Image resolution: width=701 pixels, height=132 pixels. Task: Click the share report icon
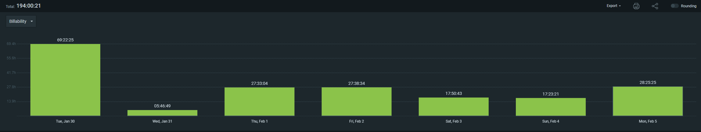pos(655,6)
